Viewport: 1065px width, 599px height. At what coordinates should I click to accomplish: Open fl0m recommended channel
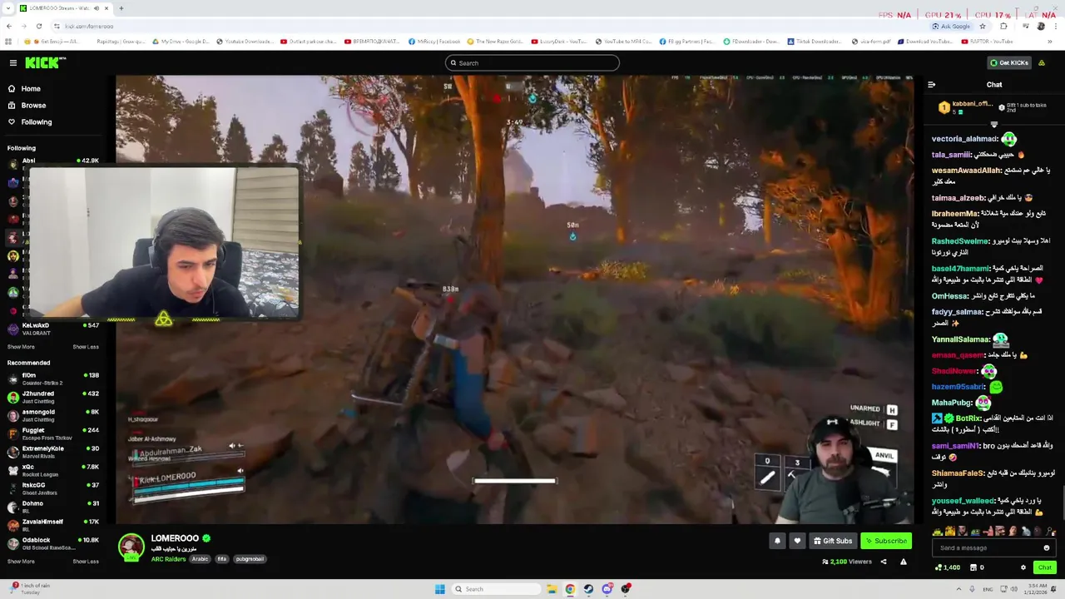tap(54, 379)
